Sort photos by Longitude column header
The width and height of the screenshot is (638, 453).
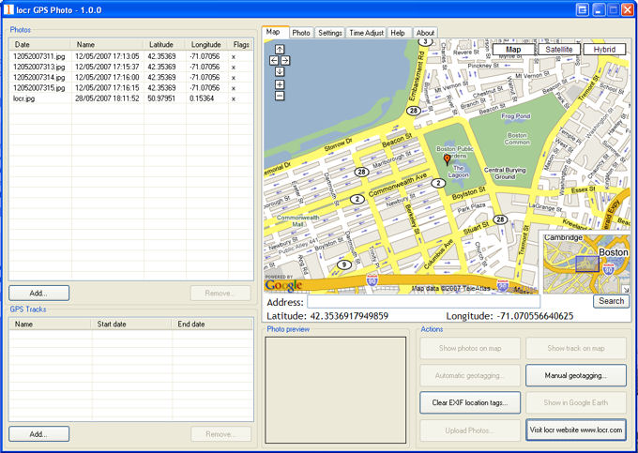[x=206, y=45]
